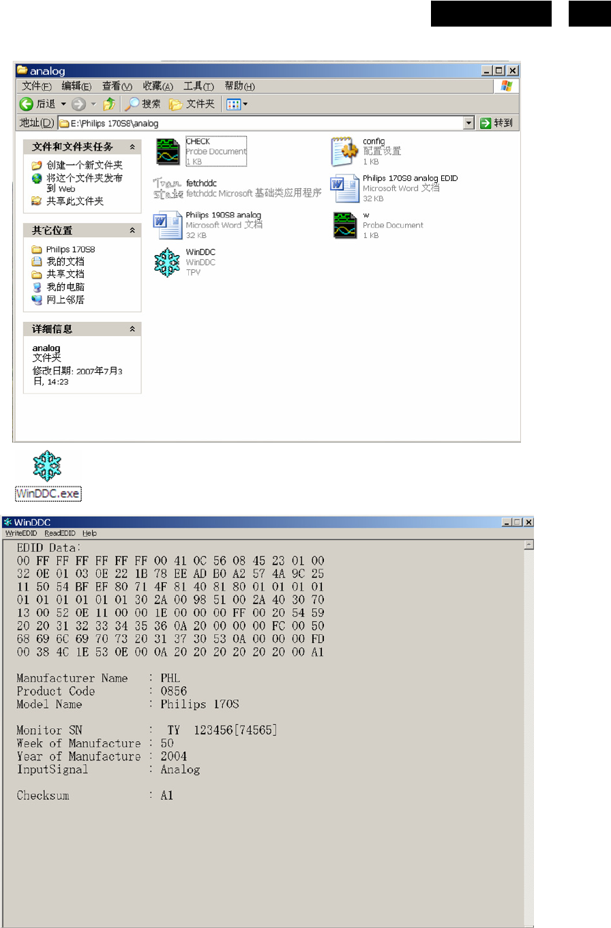Open My Computer (我的电脑) link

[58, 287]
